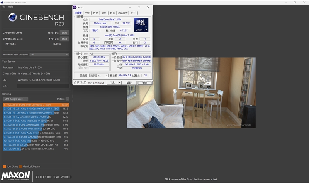Open the File menu in Cinebench

click(x=3, y=7)
